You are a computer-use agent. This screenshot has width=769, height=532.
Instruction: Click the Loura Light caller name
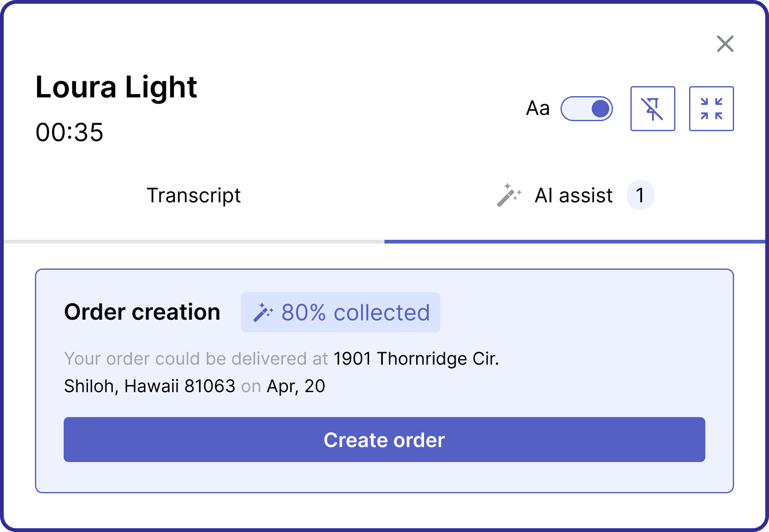116,87
